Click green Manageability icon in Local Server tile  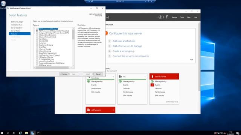tap(152, 81)
